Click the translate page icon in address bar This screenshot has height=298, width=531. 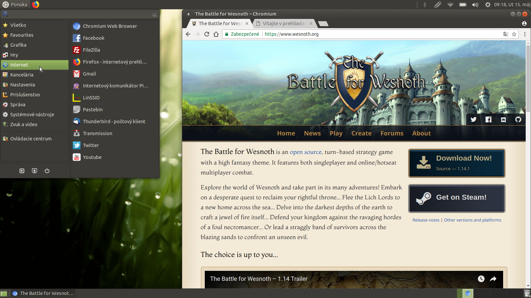pos(505,34)
